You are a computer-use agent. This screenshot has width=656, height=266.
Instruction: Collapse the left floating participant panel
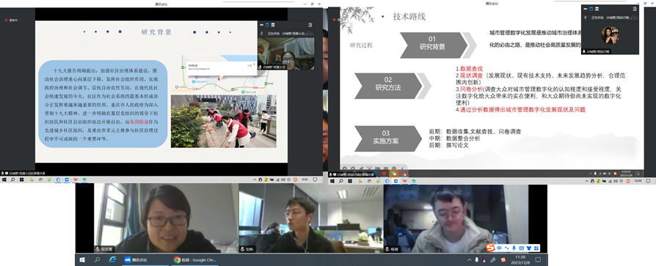click(310, 25)
